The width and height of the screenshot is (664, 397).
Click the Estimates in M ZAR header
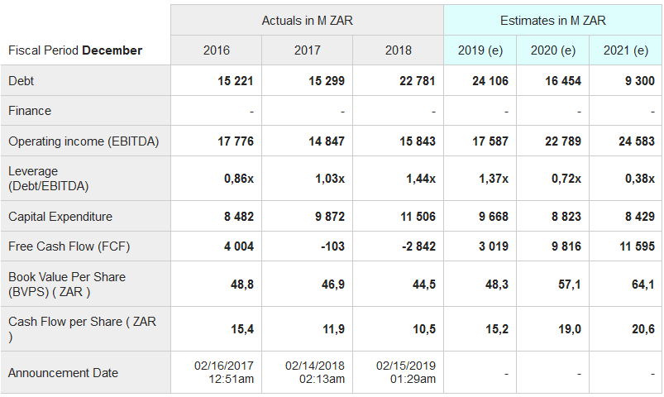(553, 20)
